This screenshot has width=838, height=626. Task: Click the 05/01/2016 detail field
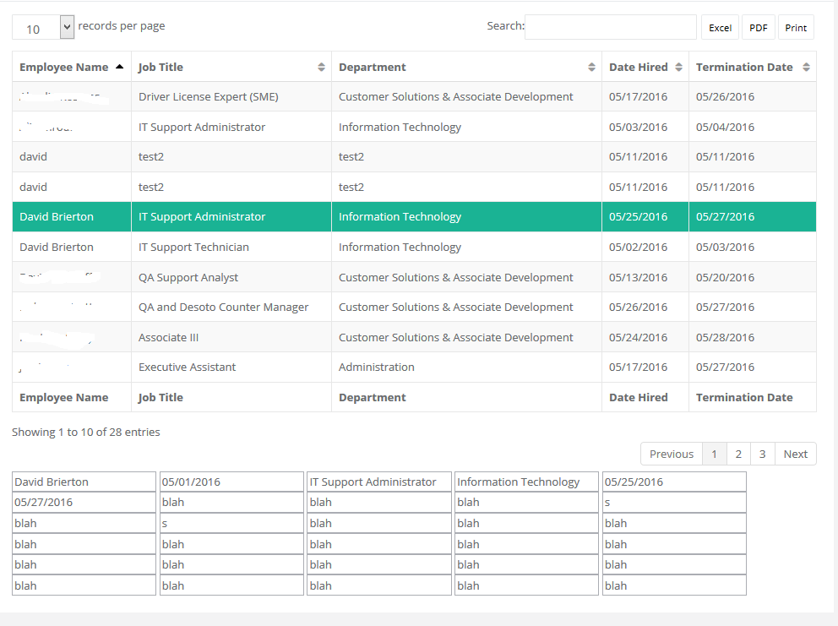pos(231,482)
